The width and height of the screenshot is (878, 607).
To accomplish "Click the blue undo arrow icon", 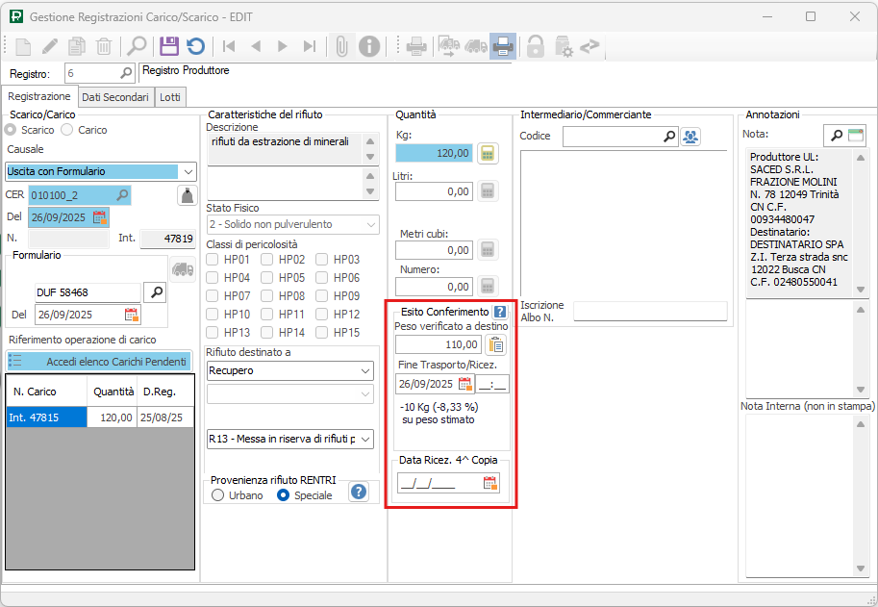I will point(195,45).
